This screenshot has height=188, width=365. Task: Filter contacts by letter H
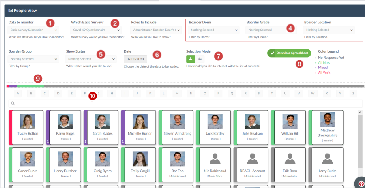coord(112,94)
